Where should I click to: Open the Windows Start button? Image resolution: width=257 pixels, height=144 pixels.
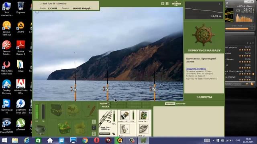pos(4,140)
